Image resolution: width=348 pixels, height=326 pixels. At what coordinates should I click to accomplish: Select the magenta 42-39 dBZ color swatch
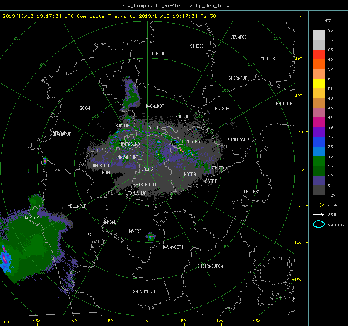pyautogui.click(x=319, y=122)
